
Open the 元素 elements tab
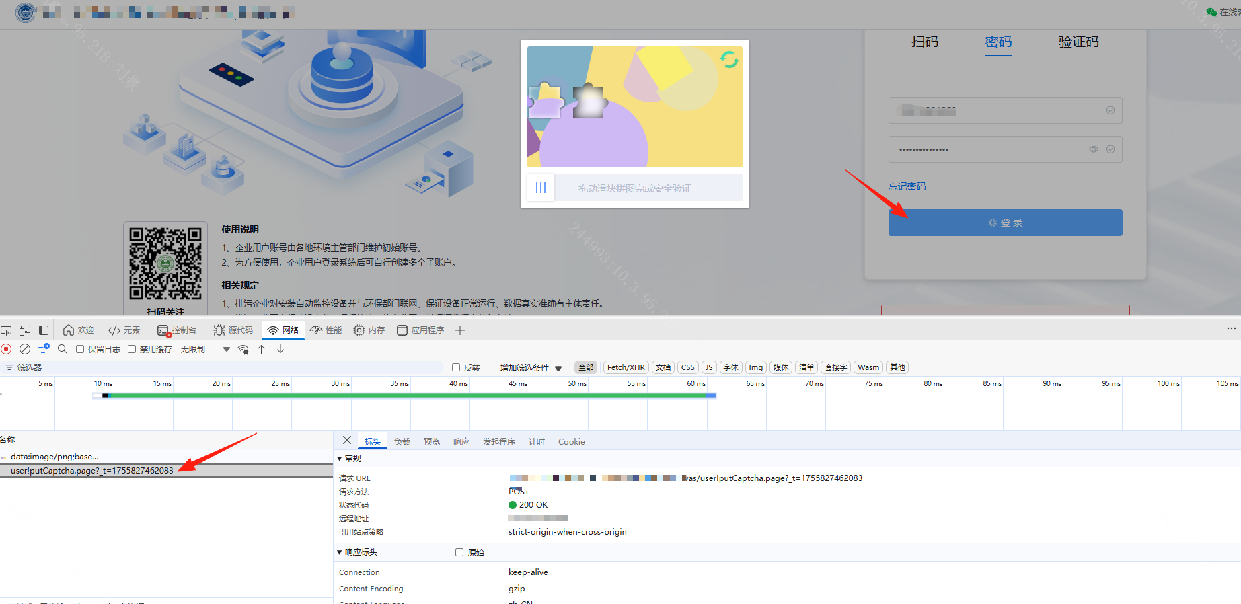coord(124,330)
